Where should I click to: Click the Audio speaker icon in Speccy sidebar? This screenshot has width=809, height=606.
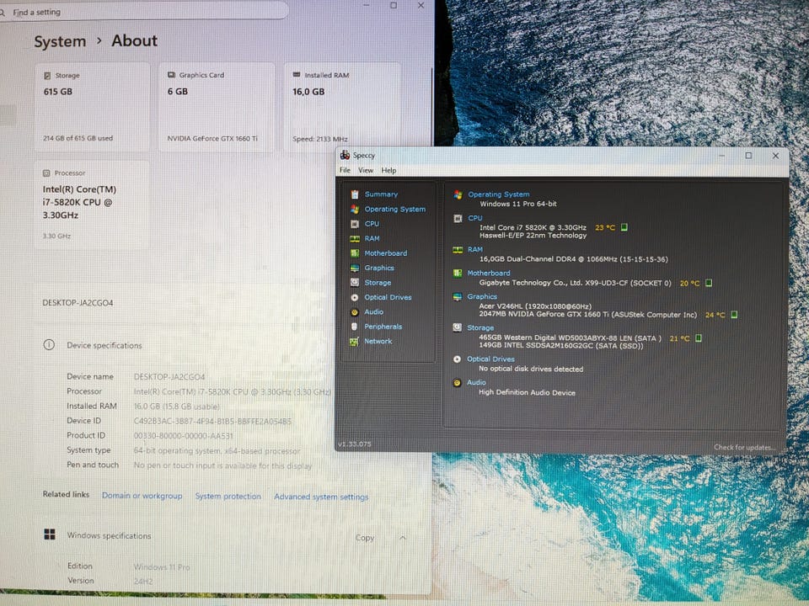point(355,311)
